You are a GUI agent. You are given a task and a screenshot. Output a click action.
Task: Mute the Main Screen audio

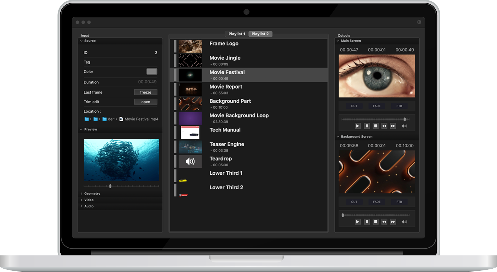404,126
